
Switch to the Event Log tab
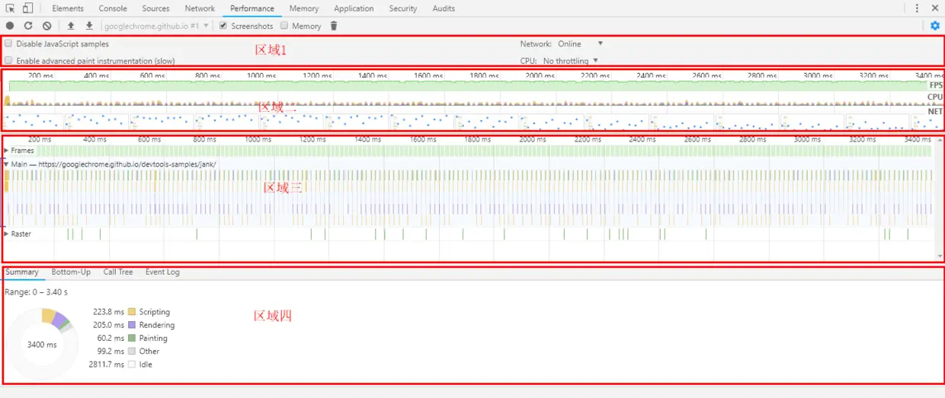[x=162, y=272]
